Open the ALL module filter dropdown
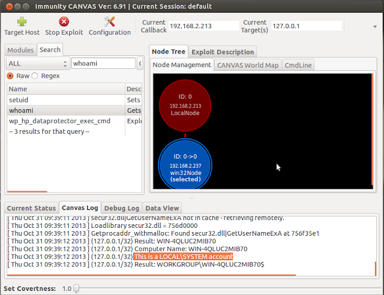 pyautogui.click(x=38, y=64)
